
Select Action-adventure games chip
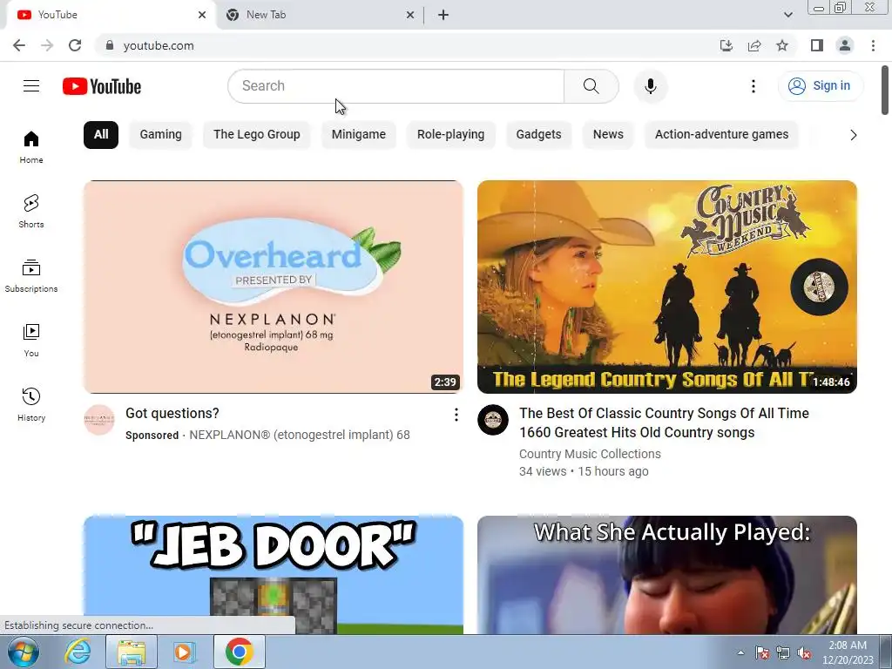[x=721, y=135]
